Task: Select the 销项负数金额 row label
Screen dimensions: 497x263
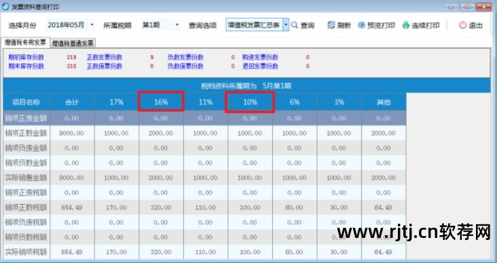Action: coord(26,163)
